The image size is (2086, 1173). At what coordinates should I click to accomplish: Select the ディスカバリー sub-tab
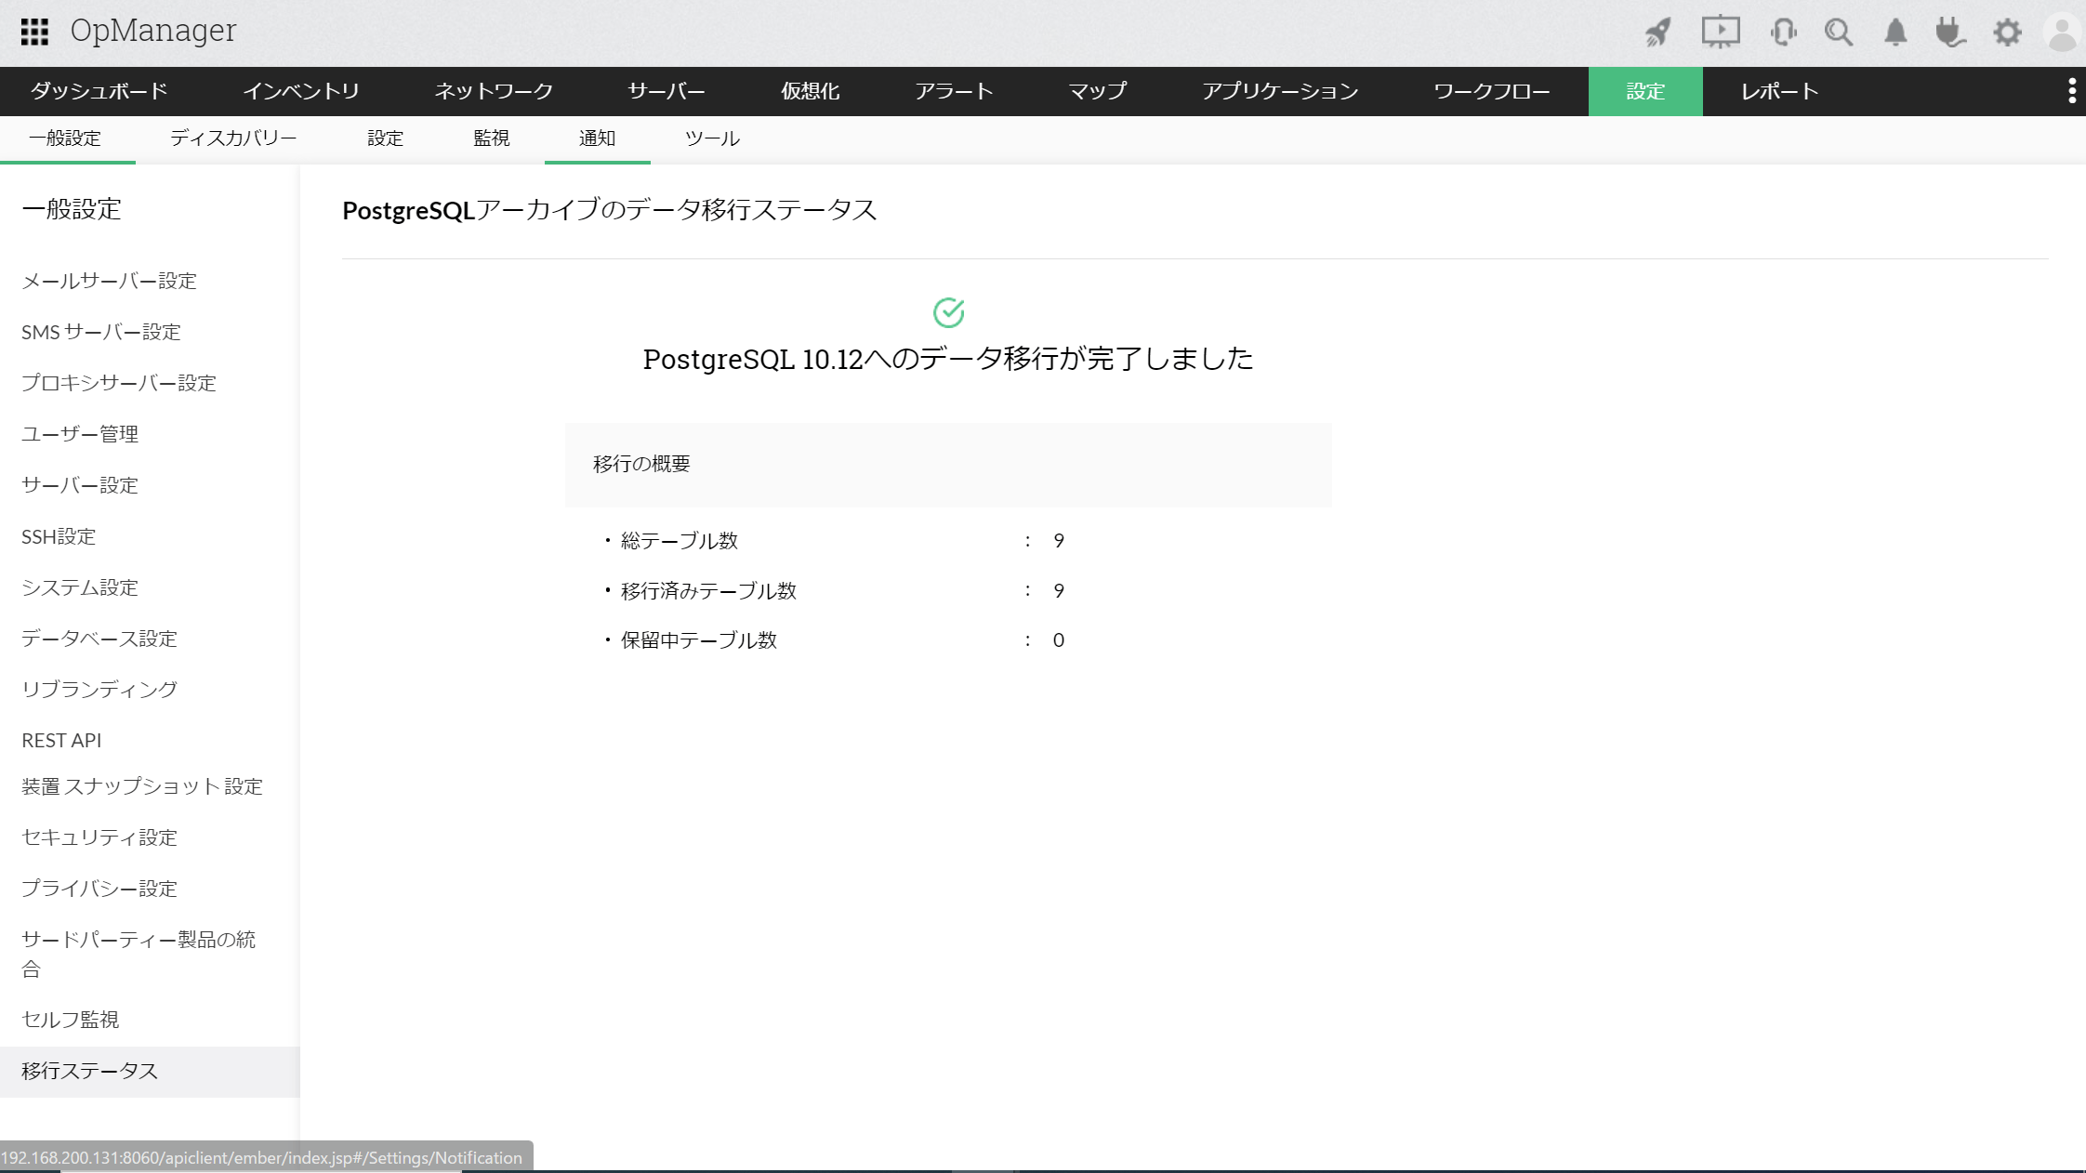click(x=233, y=138)
